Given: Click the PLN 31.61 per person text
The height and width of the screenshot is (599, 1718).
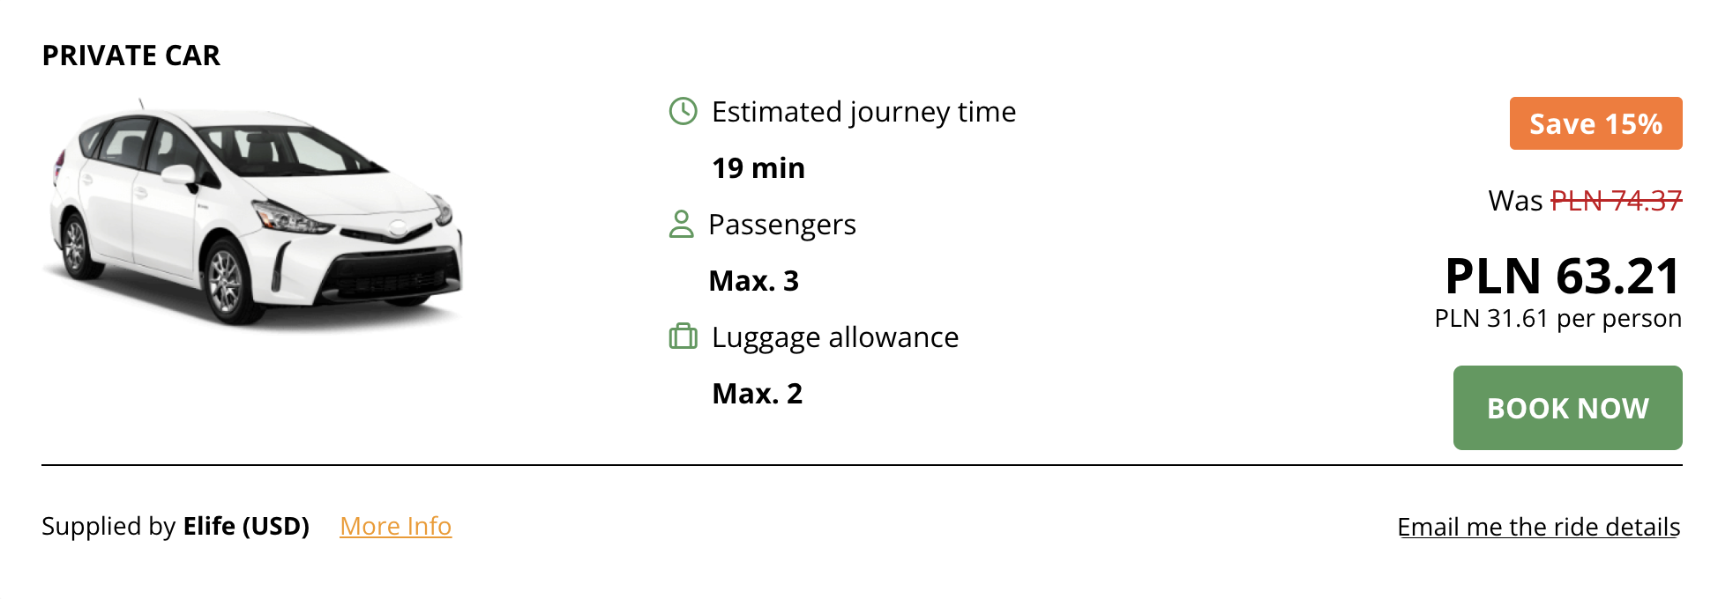Looking at the screenshot, I should pyautogui.click(x=1557, y=318).
